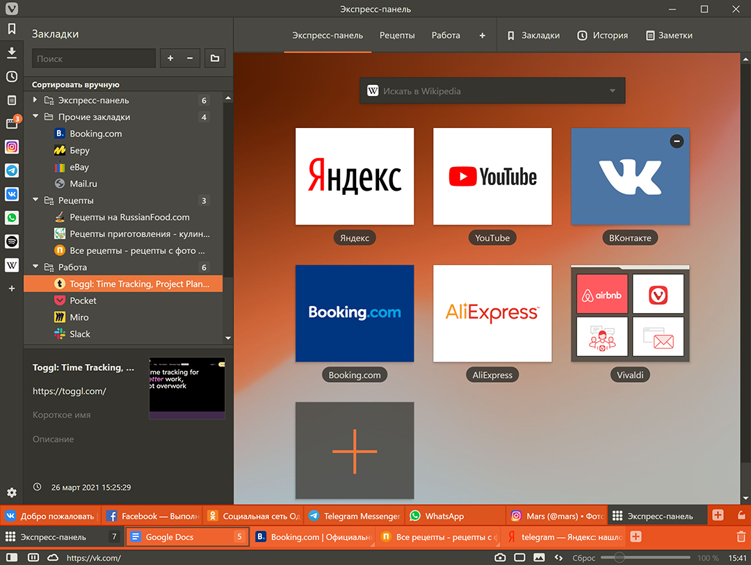Screen dimensions: 751x565
Task: Open the Сортировать вручную sort menu
Action: (76, 84)
